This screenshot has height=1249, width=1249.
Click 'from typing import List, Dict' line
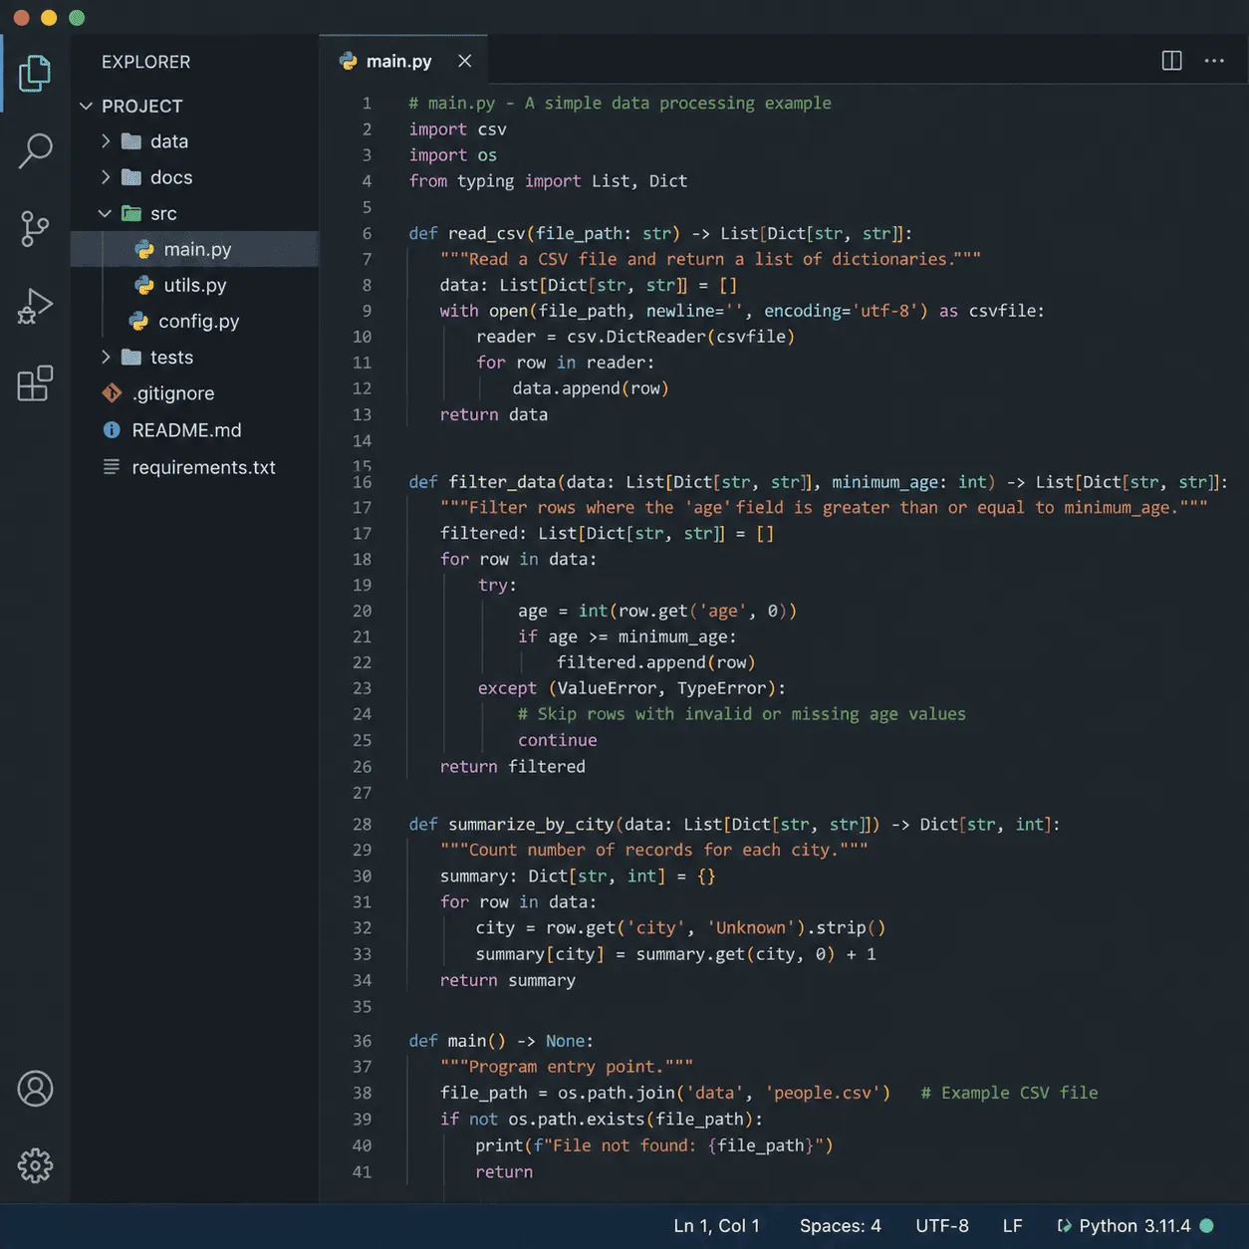pos(548,181)
